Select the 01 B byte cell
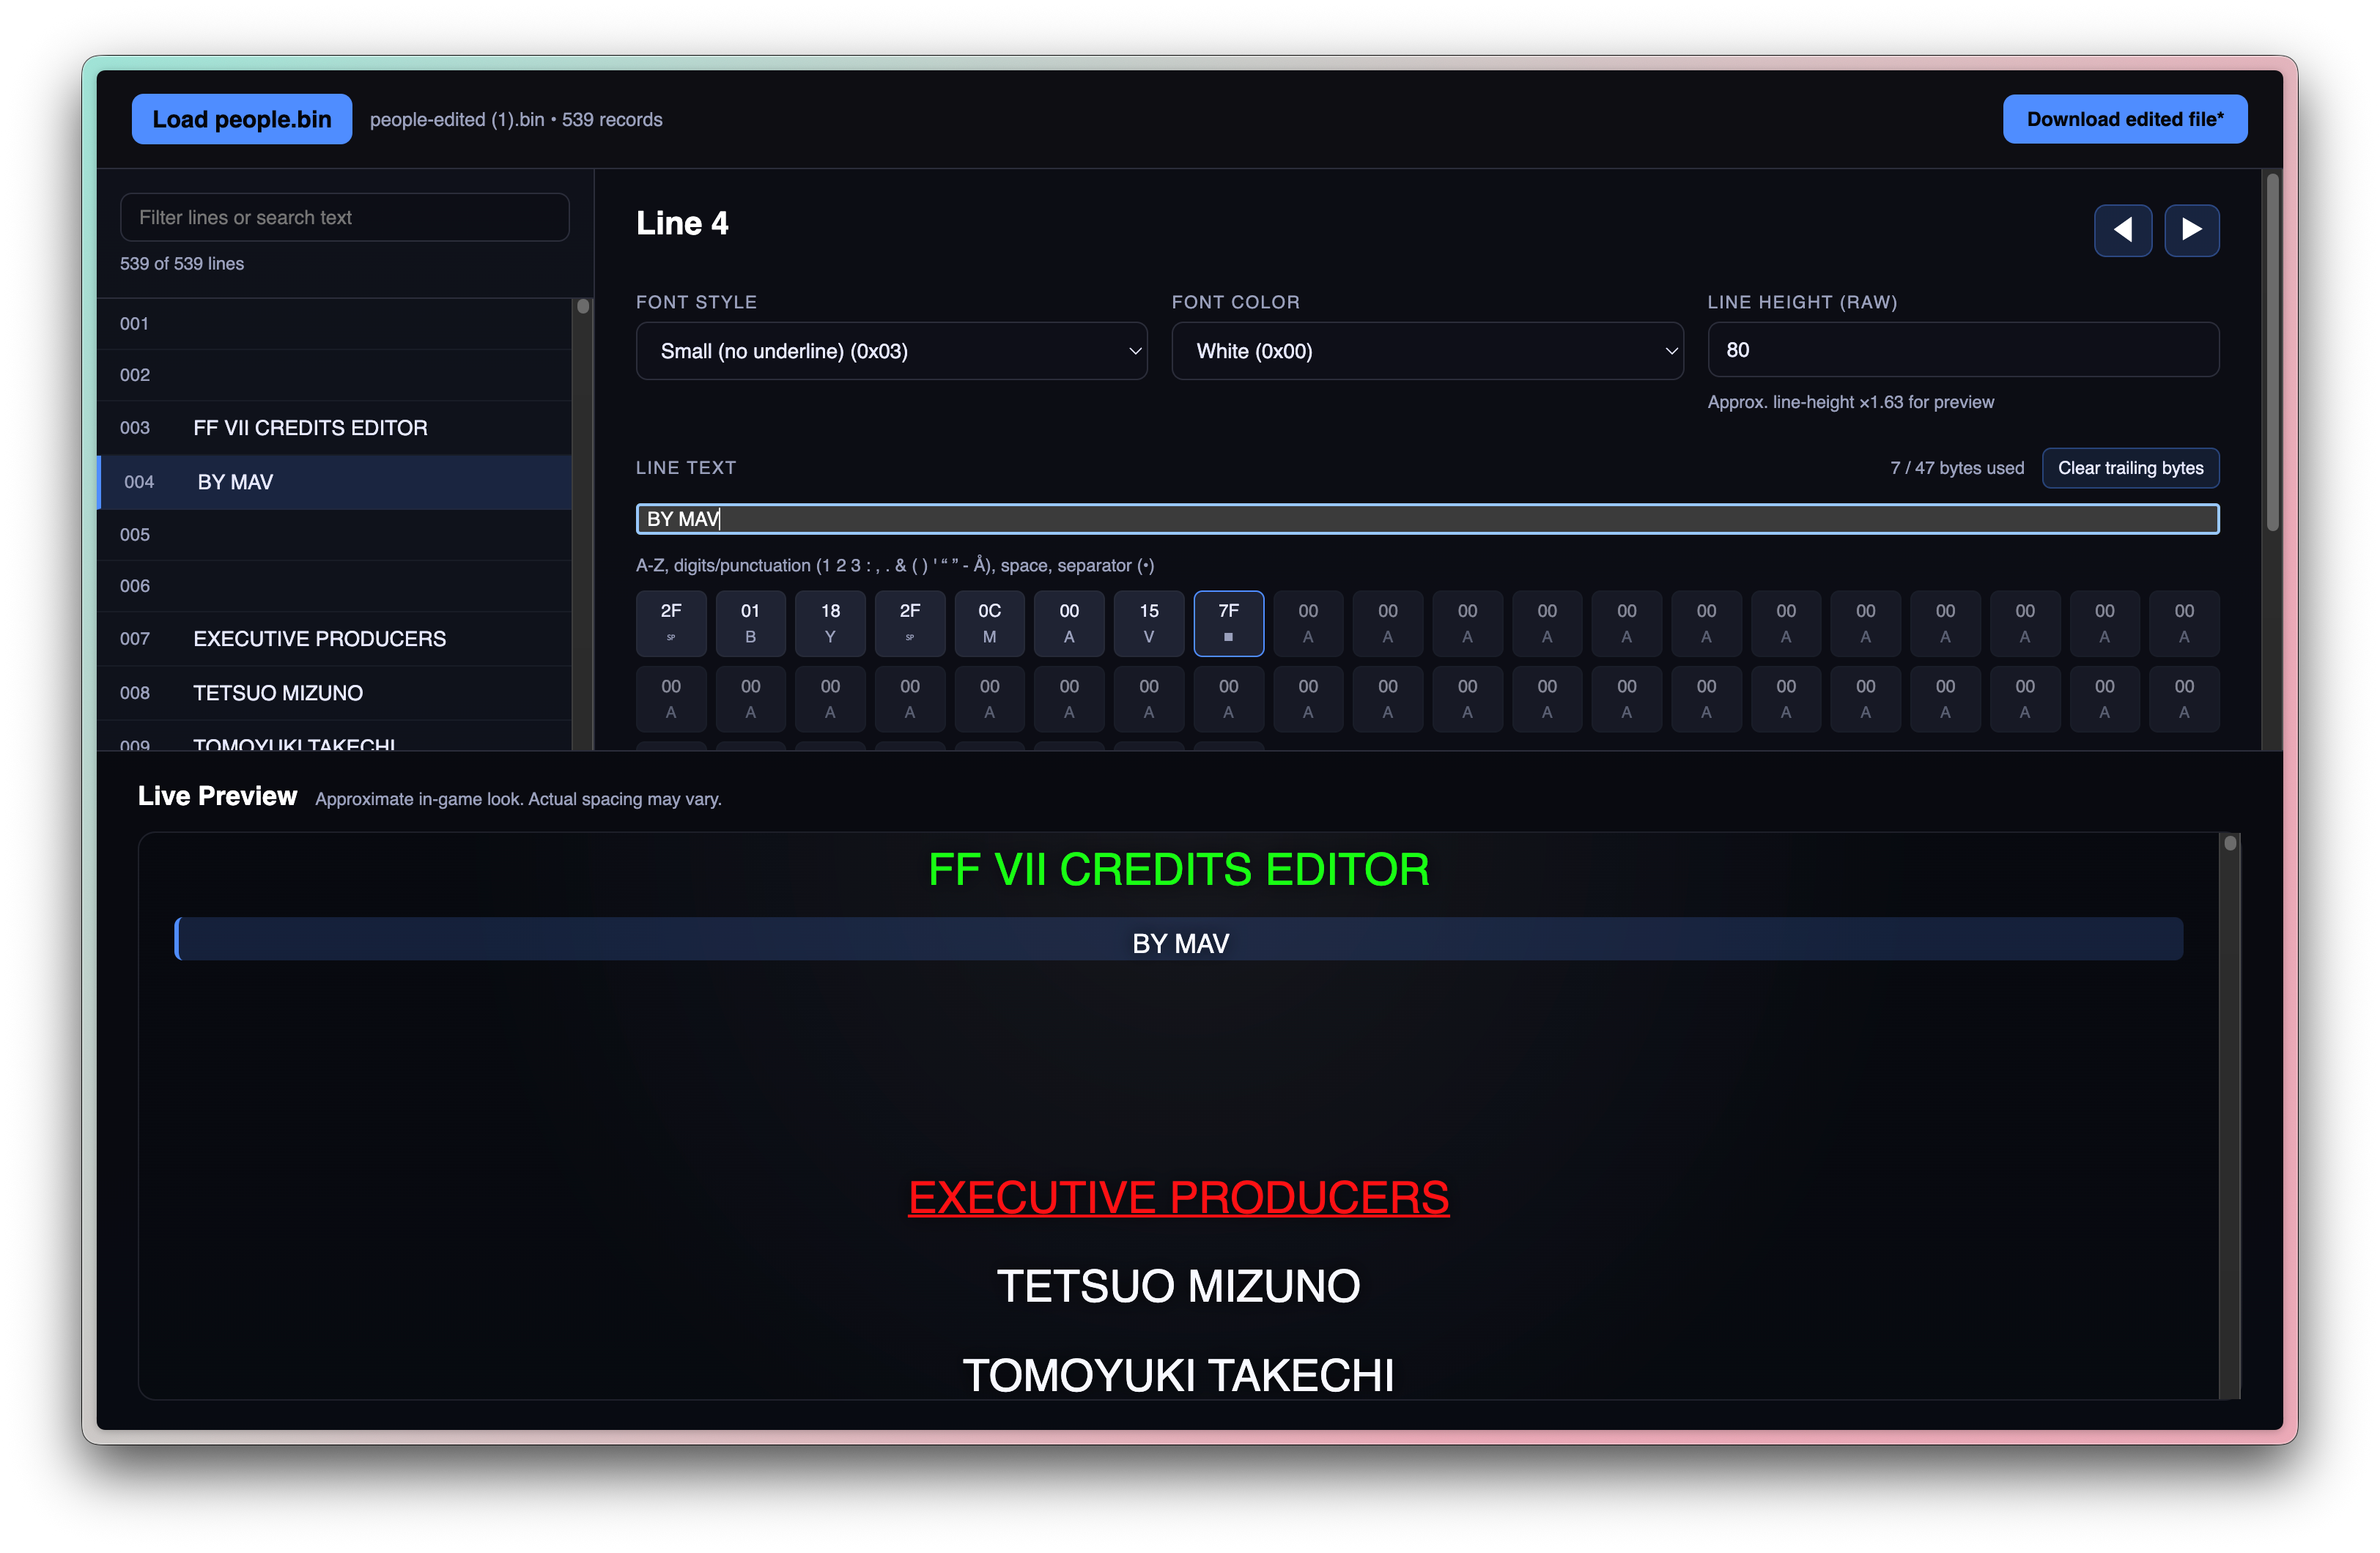 click(750, 623)
